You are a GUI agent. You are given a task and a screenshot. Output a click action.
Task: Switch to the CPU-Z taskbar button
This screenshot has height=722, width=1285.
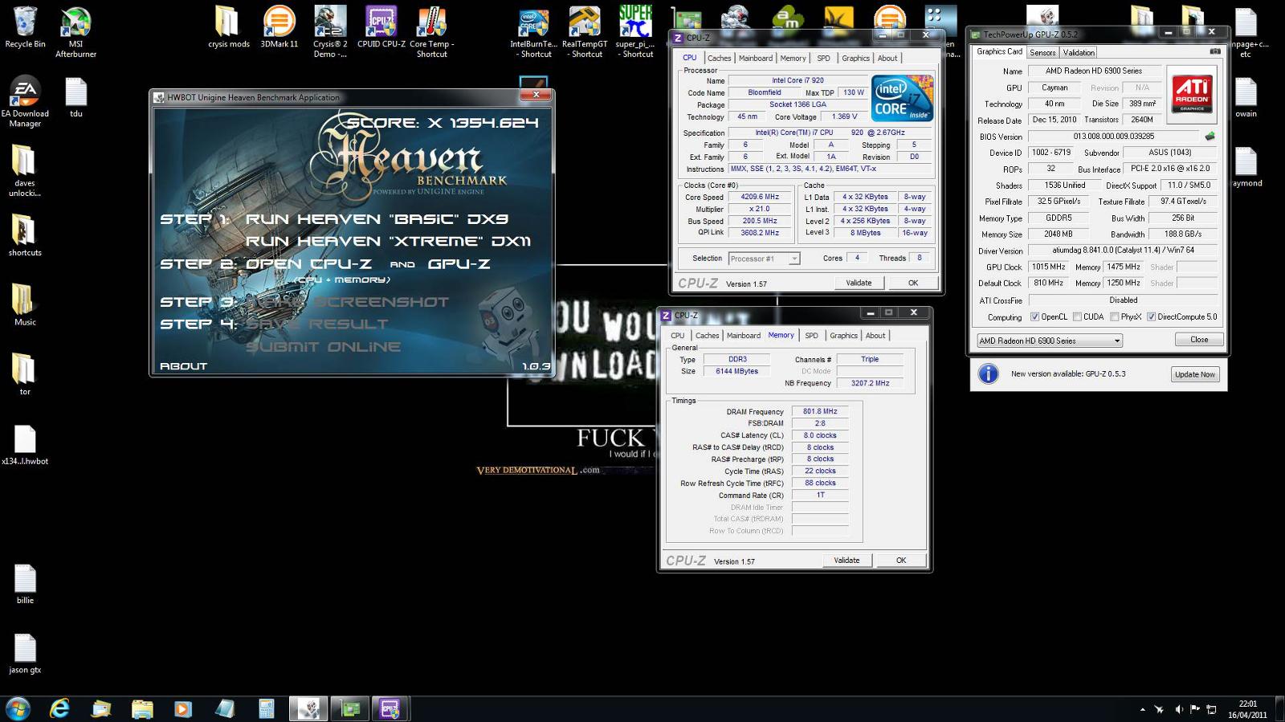point(390,708)
